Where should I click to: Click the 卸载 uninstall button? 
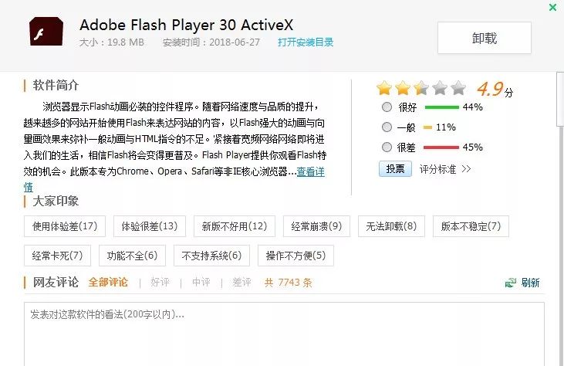tap(484, 38)
